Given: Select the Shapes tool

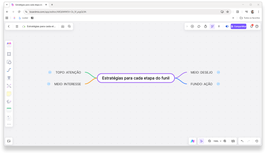Looking at the screenshot, I should [9, 62].
